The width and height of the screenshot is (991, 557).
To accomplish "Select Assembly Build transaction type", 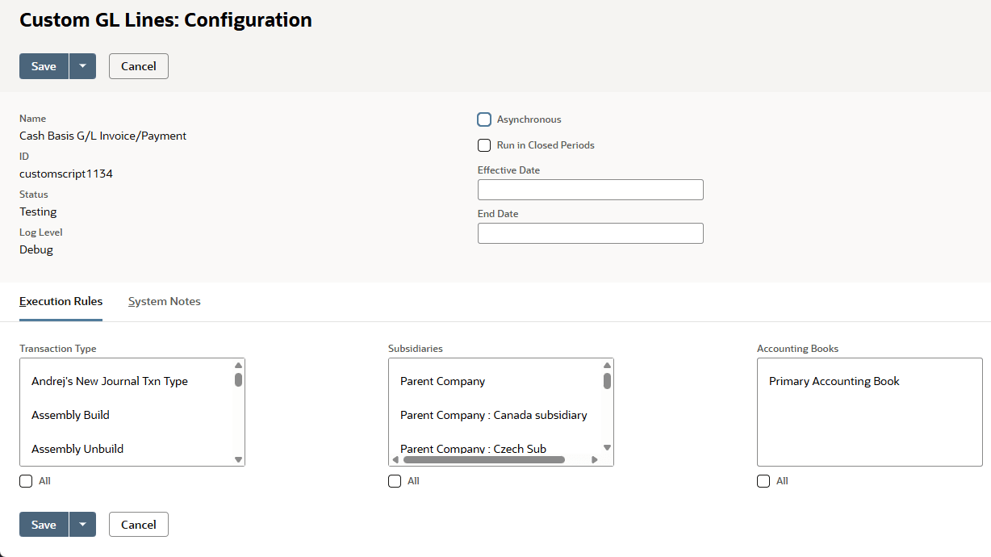I will (x=70, y=415).
